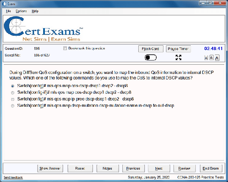Select the dscp-mutation option radio button

13,106
